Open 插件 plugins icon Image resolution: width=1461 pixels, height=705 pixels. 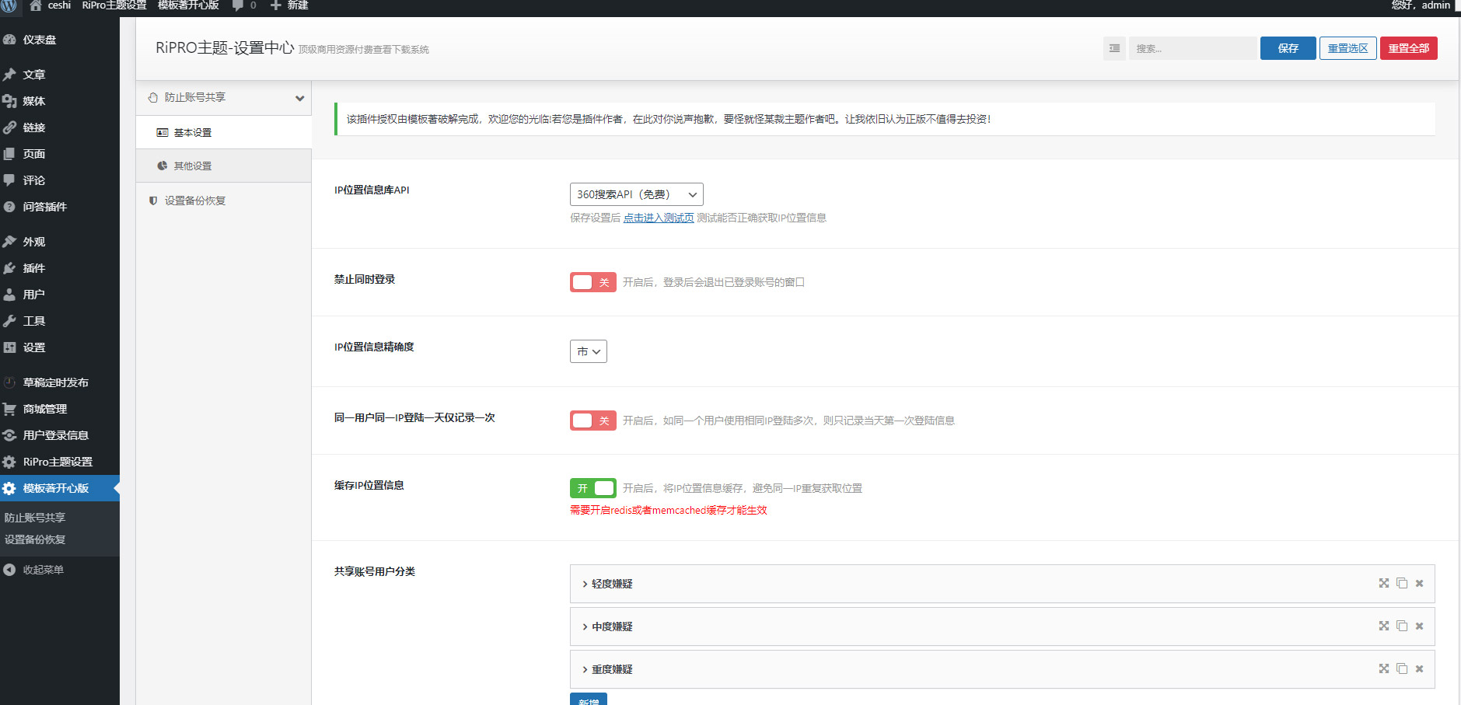(x=9, y=268)
